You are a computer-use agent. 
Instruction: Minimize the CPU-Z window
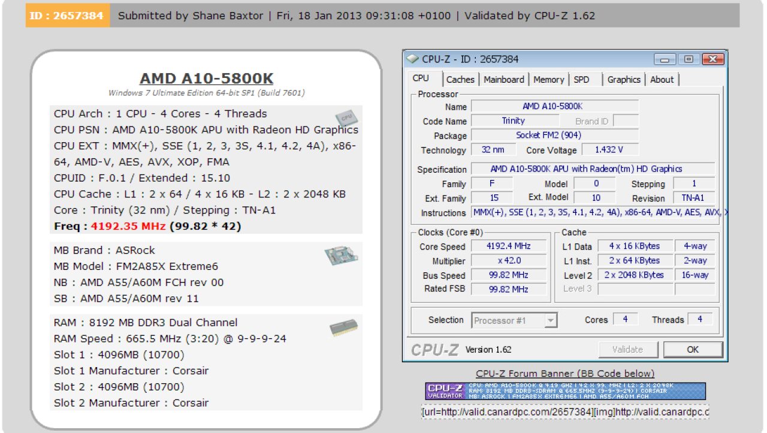[x=665, y=59]
